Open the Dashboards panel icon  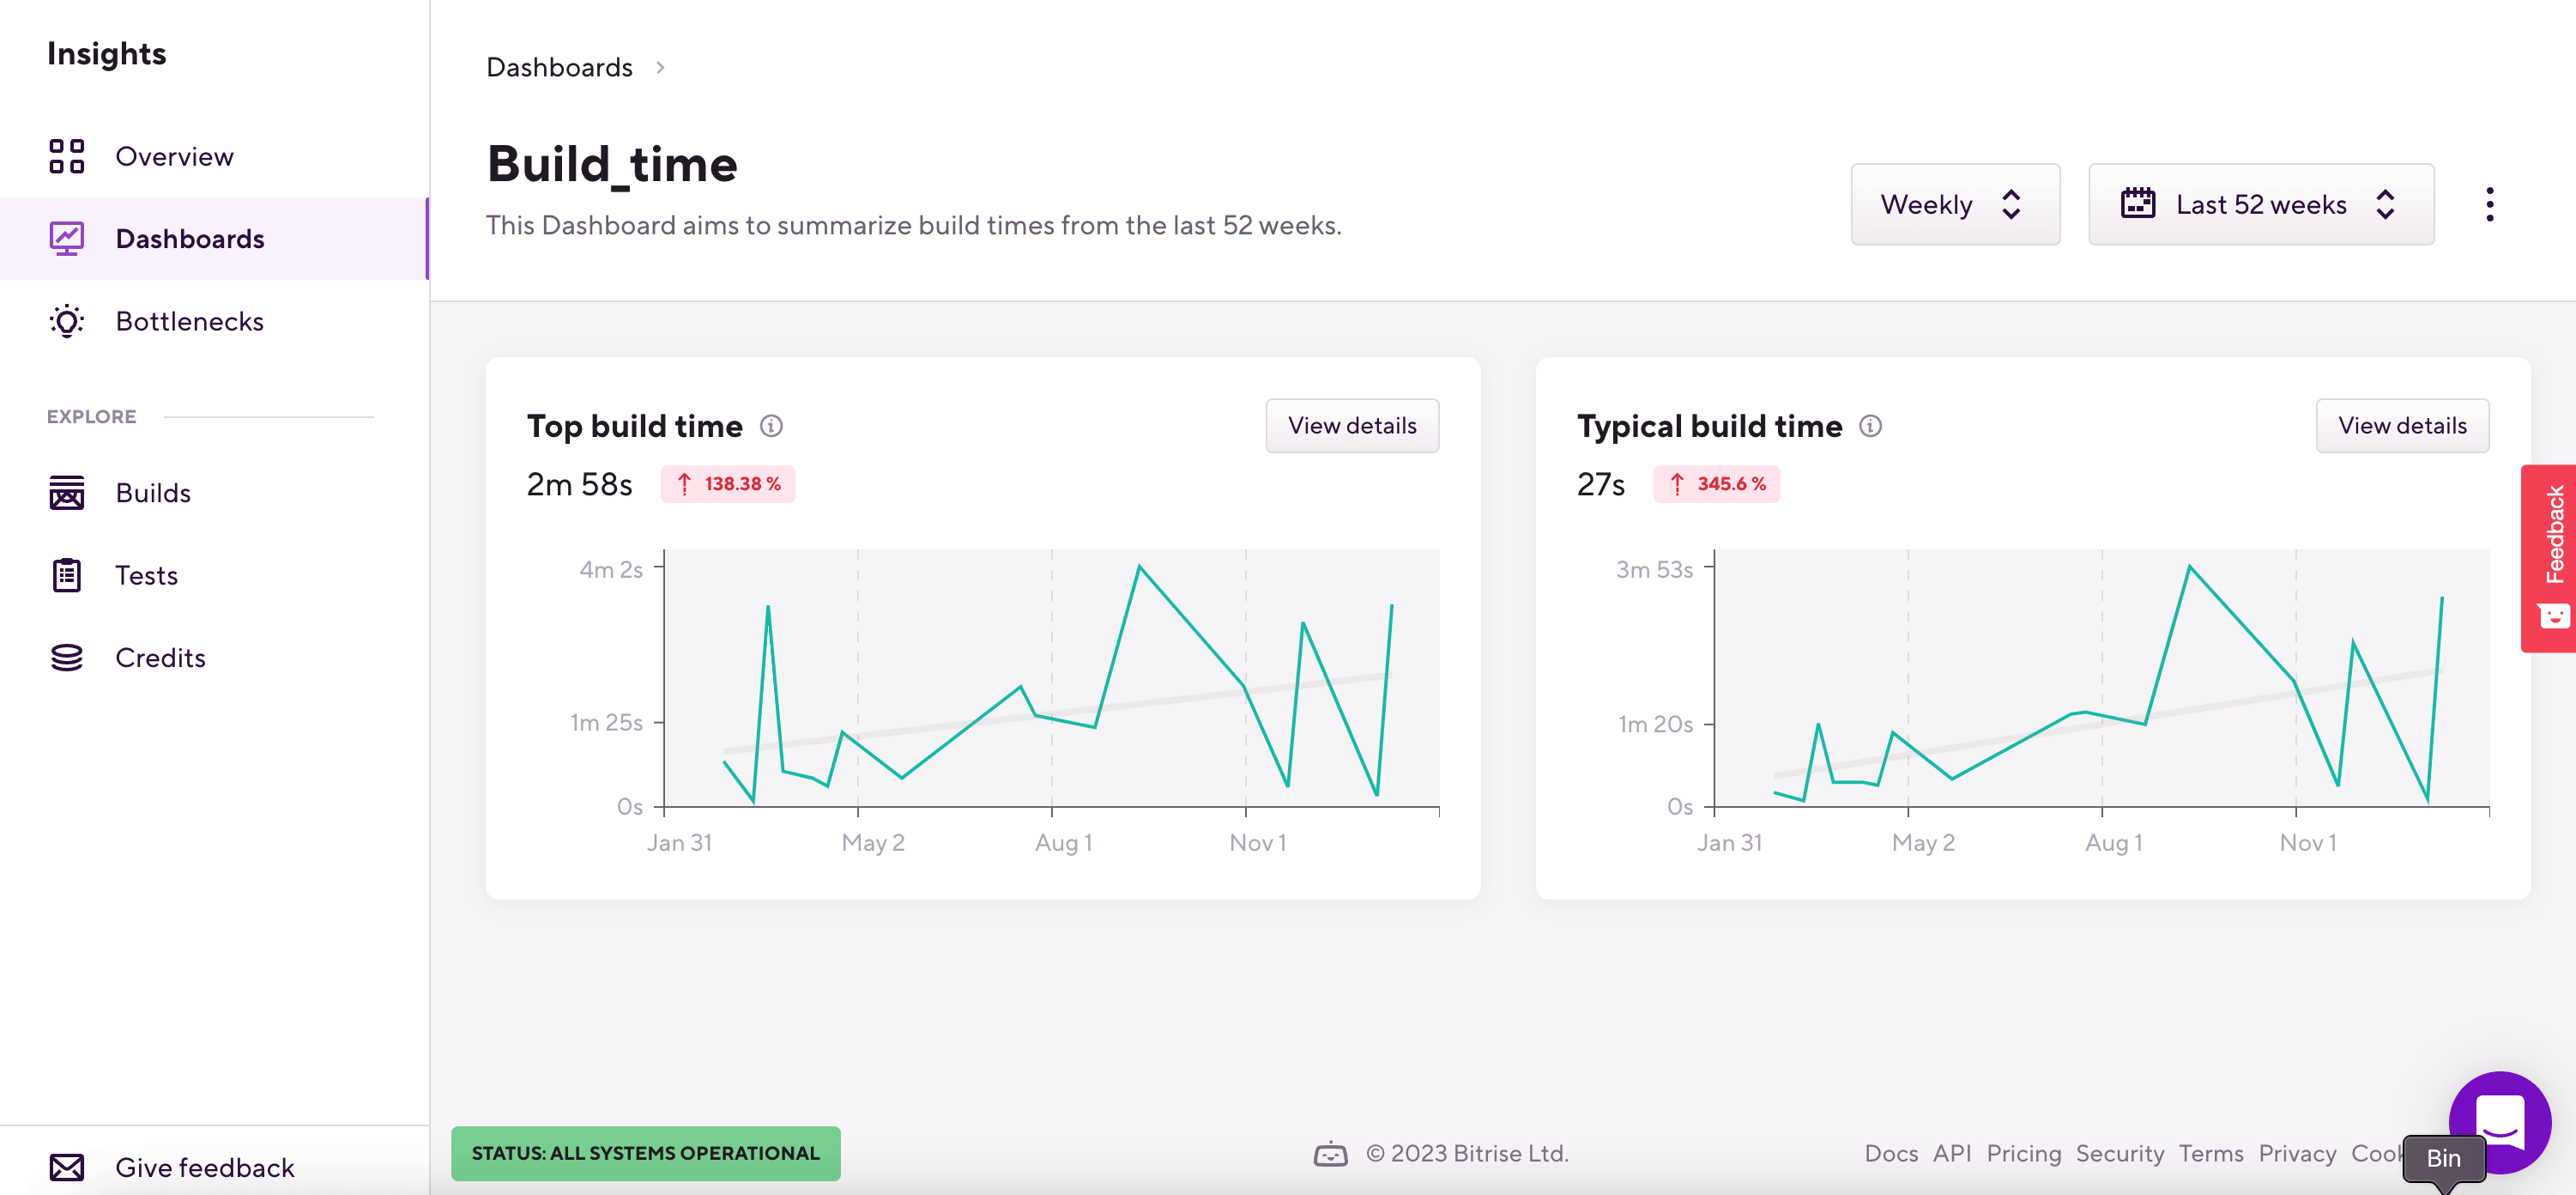pyautogui.click(x=66, y=238)
